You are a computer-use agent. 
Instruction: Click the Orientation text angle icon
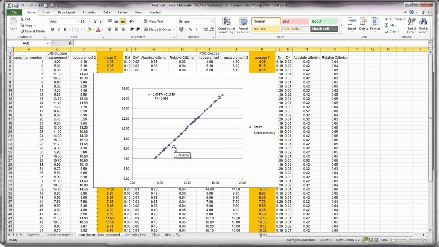click(x=132, y=21)
